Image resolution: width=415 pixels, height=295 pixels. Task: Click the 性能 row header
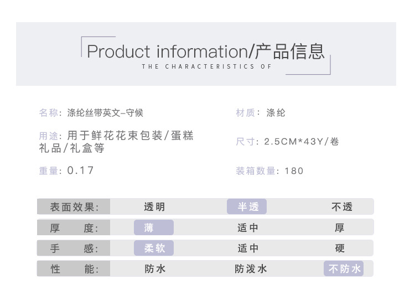[x=74, y=269]
